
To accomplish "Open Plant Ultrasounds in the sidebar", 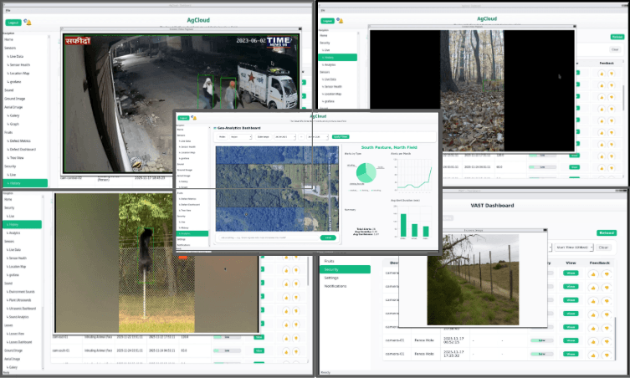I will (19, 299).
